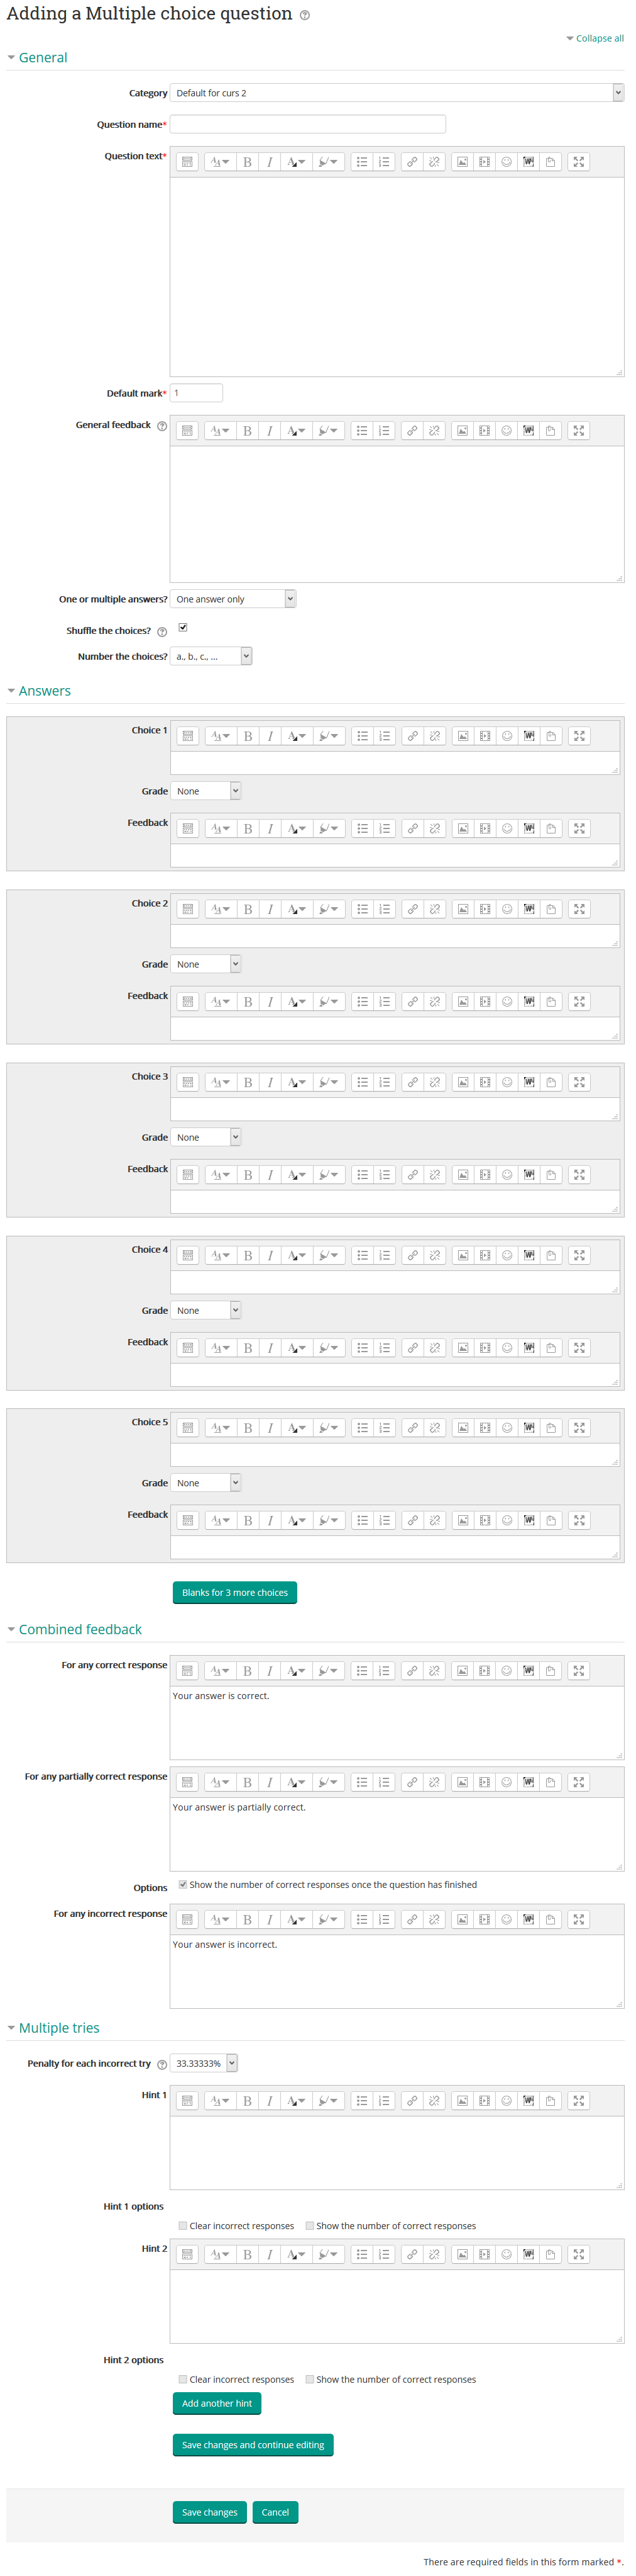The image size is (636, 2576).
Task: Open Grade dropdown for Choice 4
Action: tap(207, 1310)
